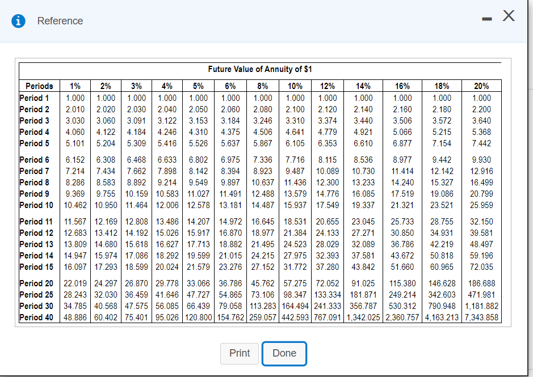Minimize the Reference dialog
This screenshot has width=533, height=377.
click(x=487, y=19)
